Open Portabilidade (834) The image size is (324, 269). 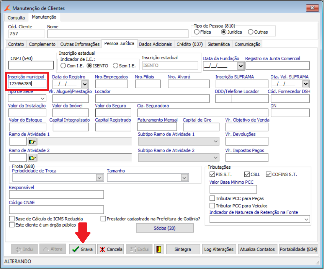point(299,249)
